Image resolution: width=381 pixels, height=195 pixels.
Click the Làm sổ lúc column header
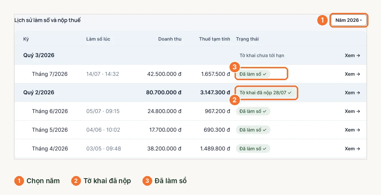click(98, 39)
